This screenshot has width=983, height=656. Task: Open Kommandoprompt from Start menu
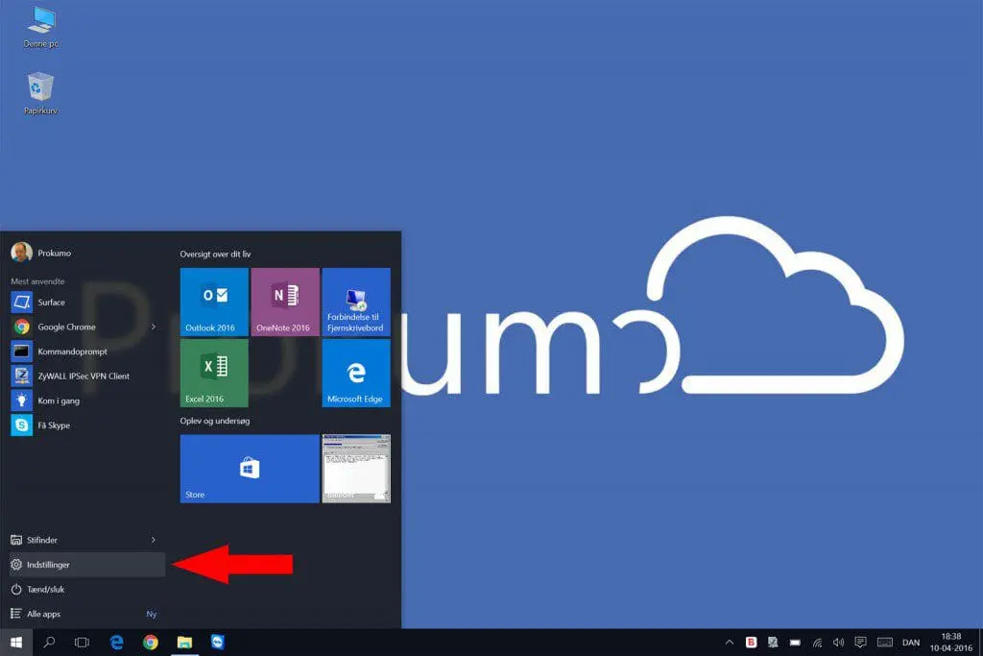coord(87,352)
